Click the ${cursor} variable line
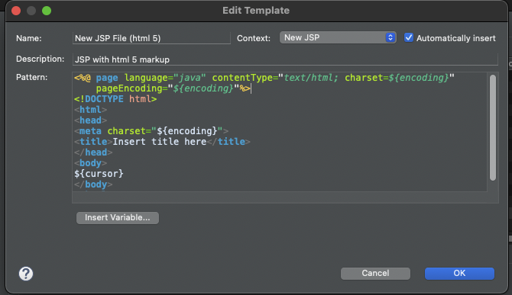Screen dimensions: 512x295 click(x=99, y=174)
